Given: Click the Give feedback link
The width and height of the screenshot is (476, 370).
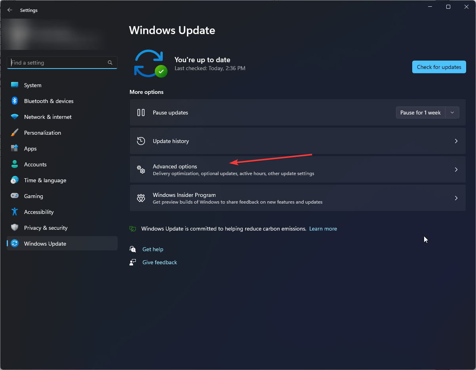Looking at the screenshot, I should 160,262.
